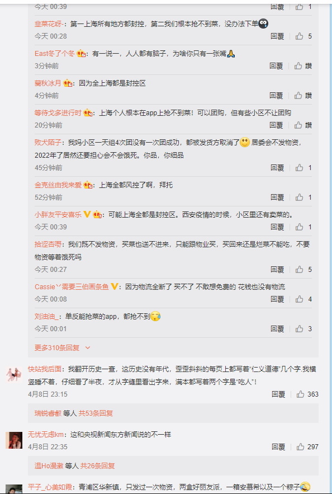
Task: Click the VIP badge beside 小胖友平安喜乐
Action: 87,215
